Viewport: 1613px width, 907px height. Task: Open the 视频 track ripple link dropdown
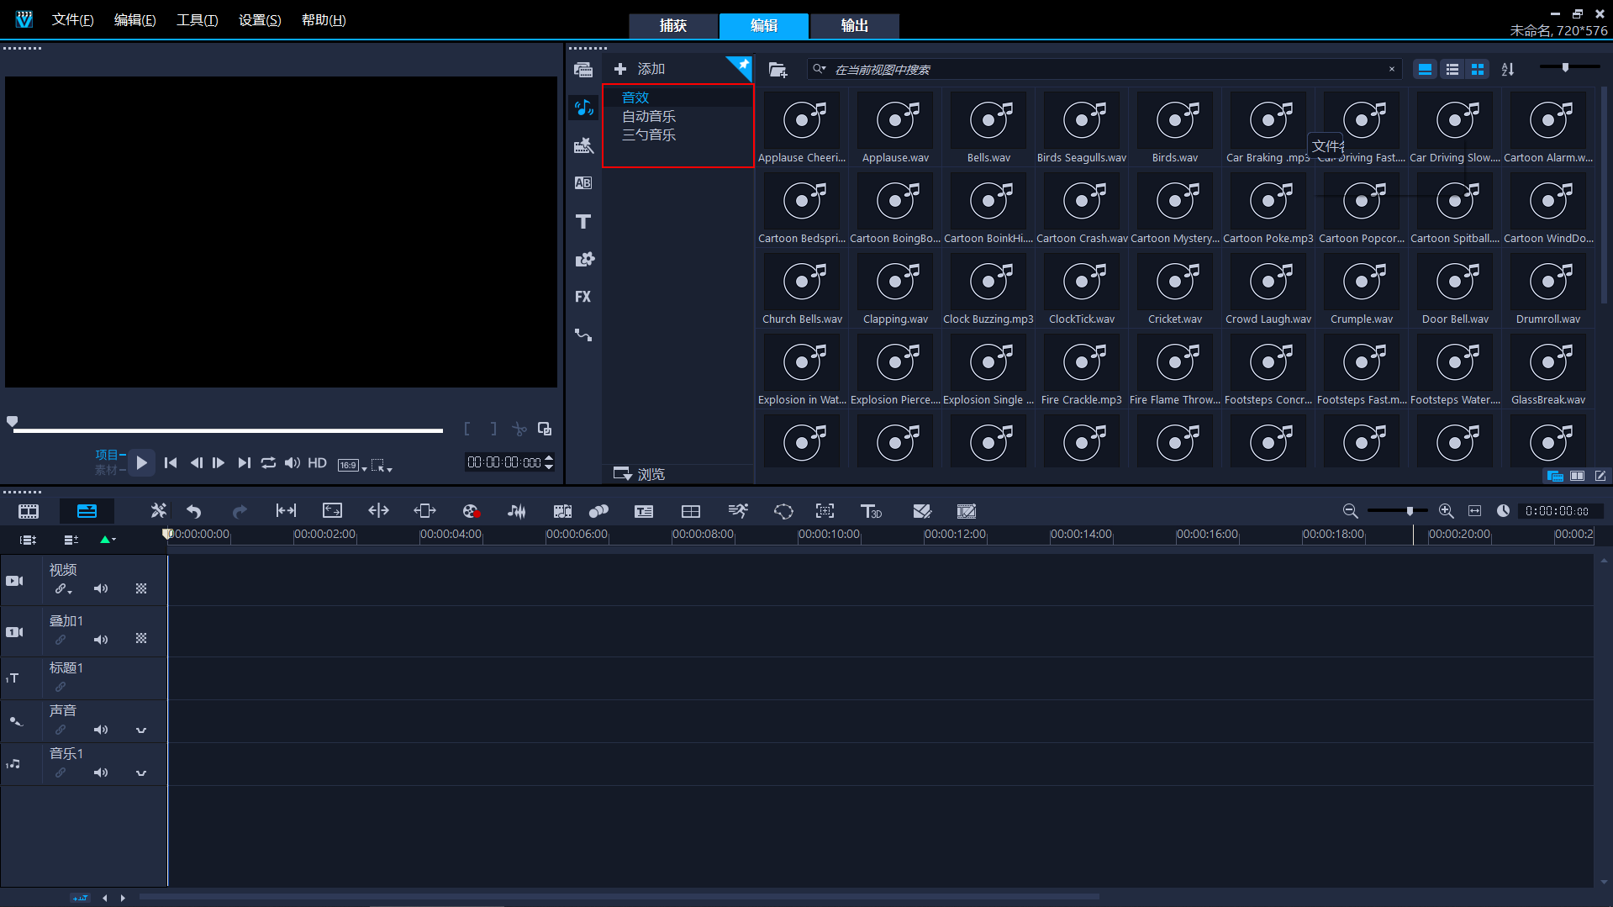64,589
